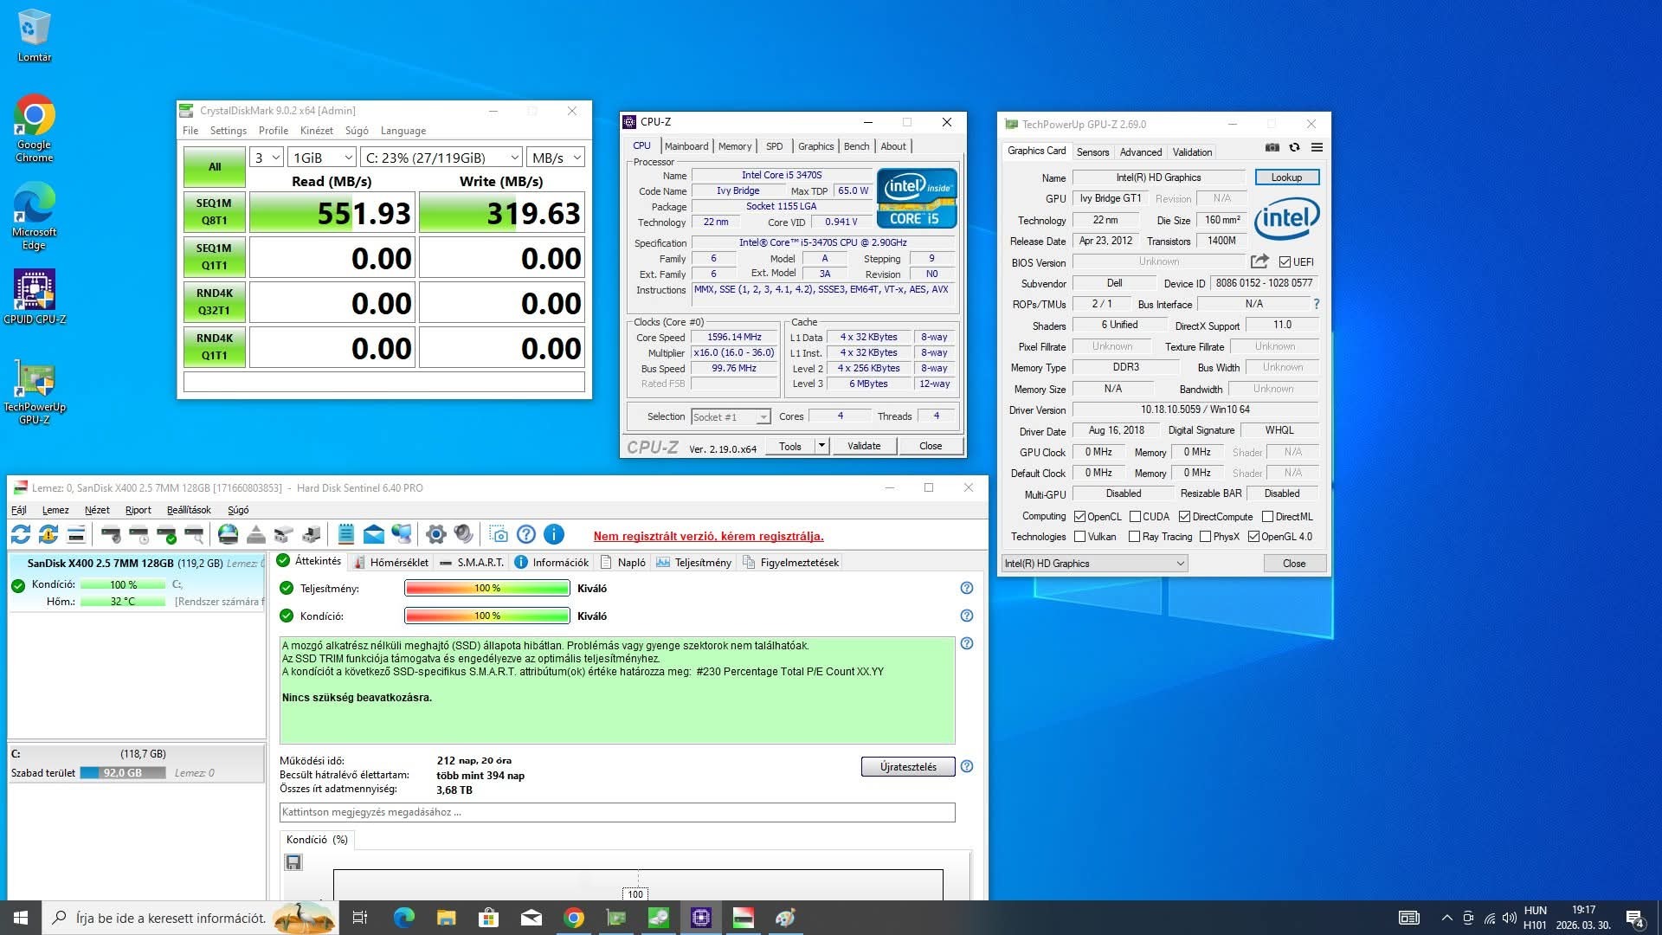This screenshot has height=935, width=1662.
Task: Toggle the OpenCL checkbox in GPU-Z
Action: (x=1079, y=517)
